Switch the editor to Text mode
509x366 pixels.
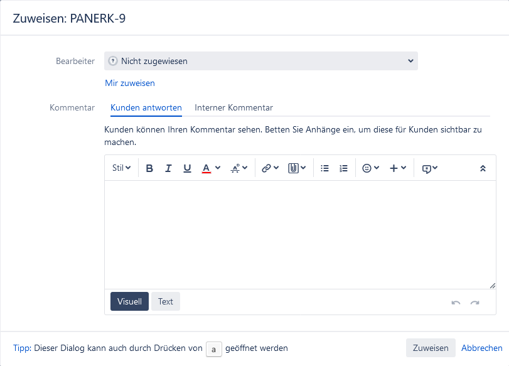click(x=166, y=301)
